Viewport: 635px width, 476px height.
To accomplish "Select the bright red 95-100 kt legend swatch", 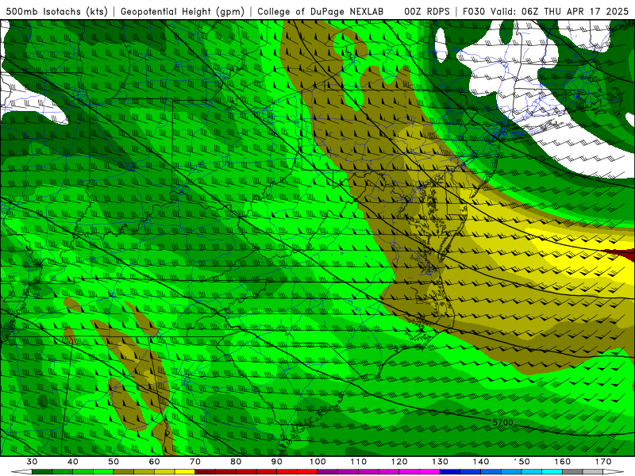I will (x=307, y=472).
